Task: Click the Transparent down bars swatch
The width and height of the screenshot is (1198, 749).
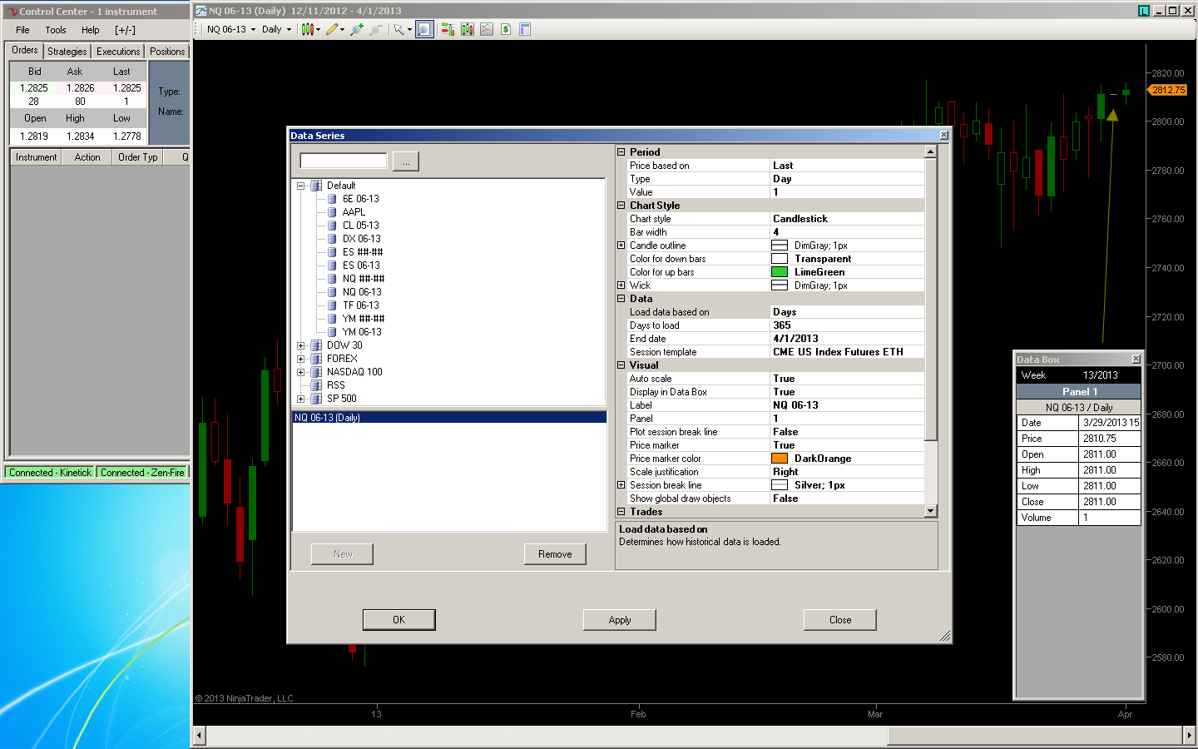Action: point(780,259)
